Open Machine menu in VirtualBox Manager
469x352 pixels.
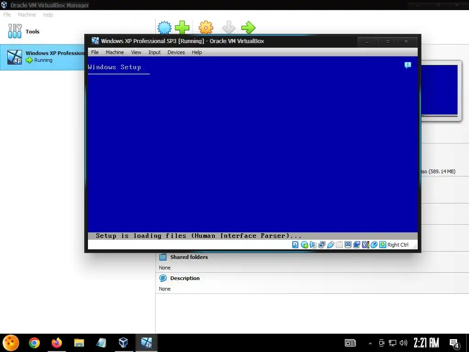point(27,15)
